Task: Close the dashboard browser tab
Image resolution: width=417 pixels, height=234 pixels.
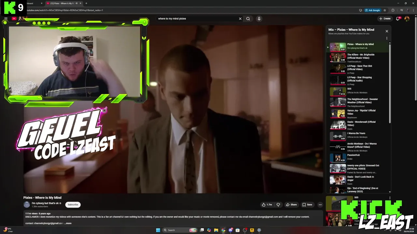Action: pos(41,3)
